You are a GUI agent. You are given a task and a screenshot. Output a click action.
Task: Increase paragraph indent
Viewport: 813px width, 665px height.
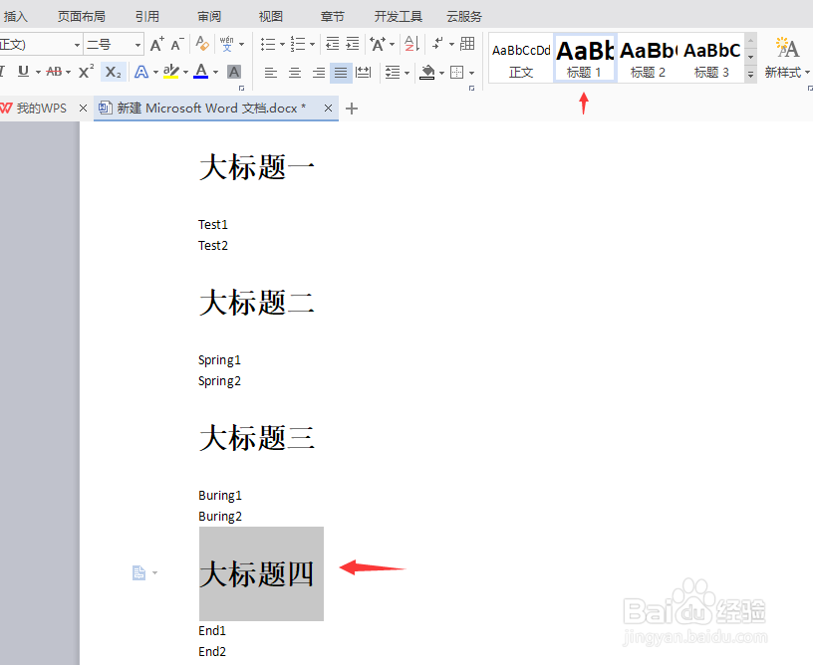coord(353,44)
